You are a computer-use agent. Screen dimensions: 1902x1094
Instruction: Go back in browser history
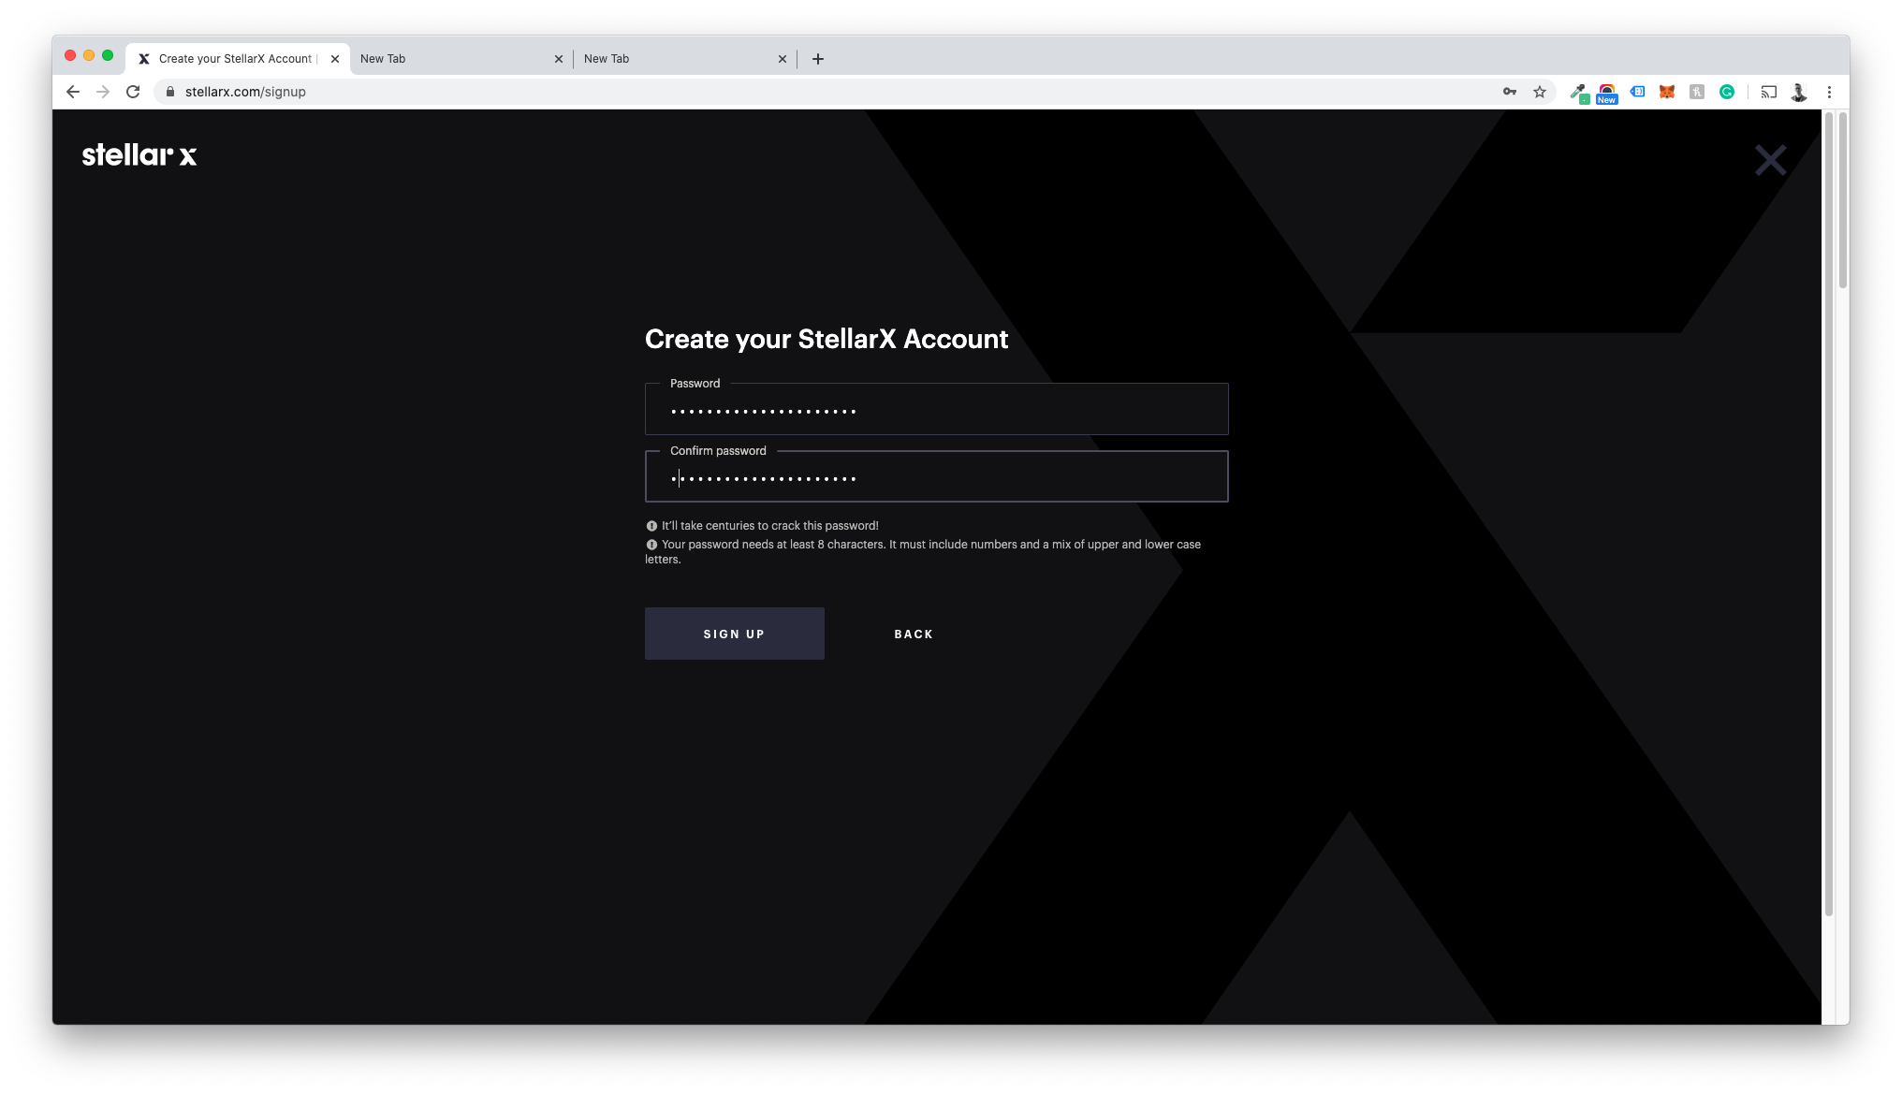pyautogui.click(x=73, y=92)
